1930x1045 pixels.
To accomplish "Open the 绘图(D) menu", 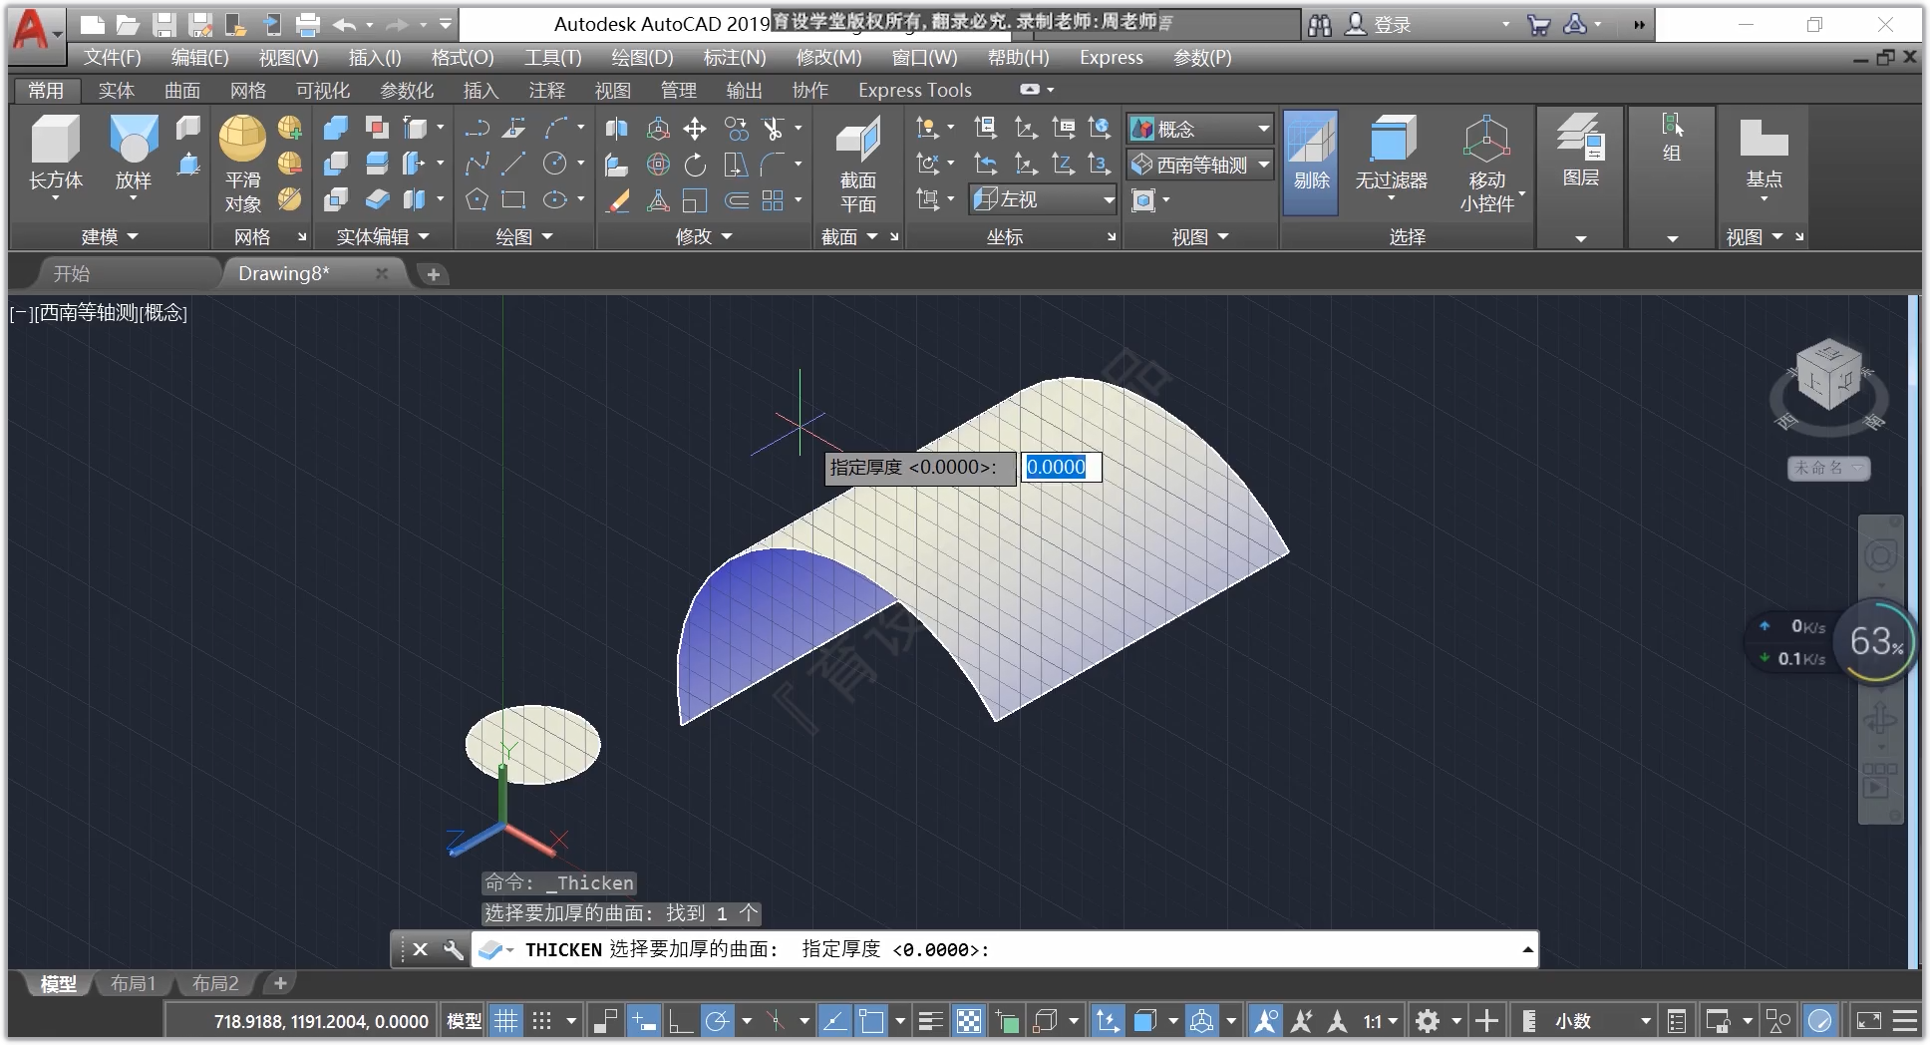I will point(642,58).
